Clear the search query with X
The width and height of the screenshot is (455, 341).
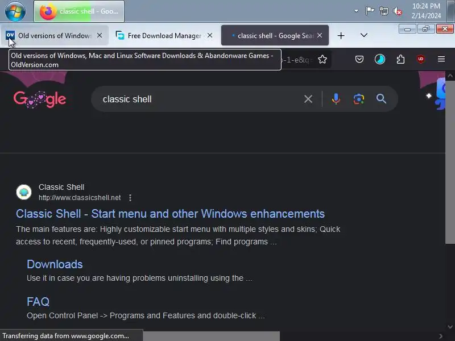(308, 99)
